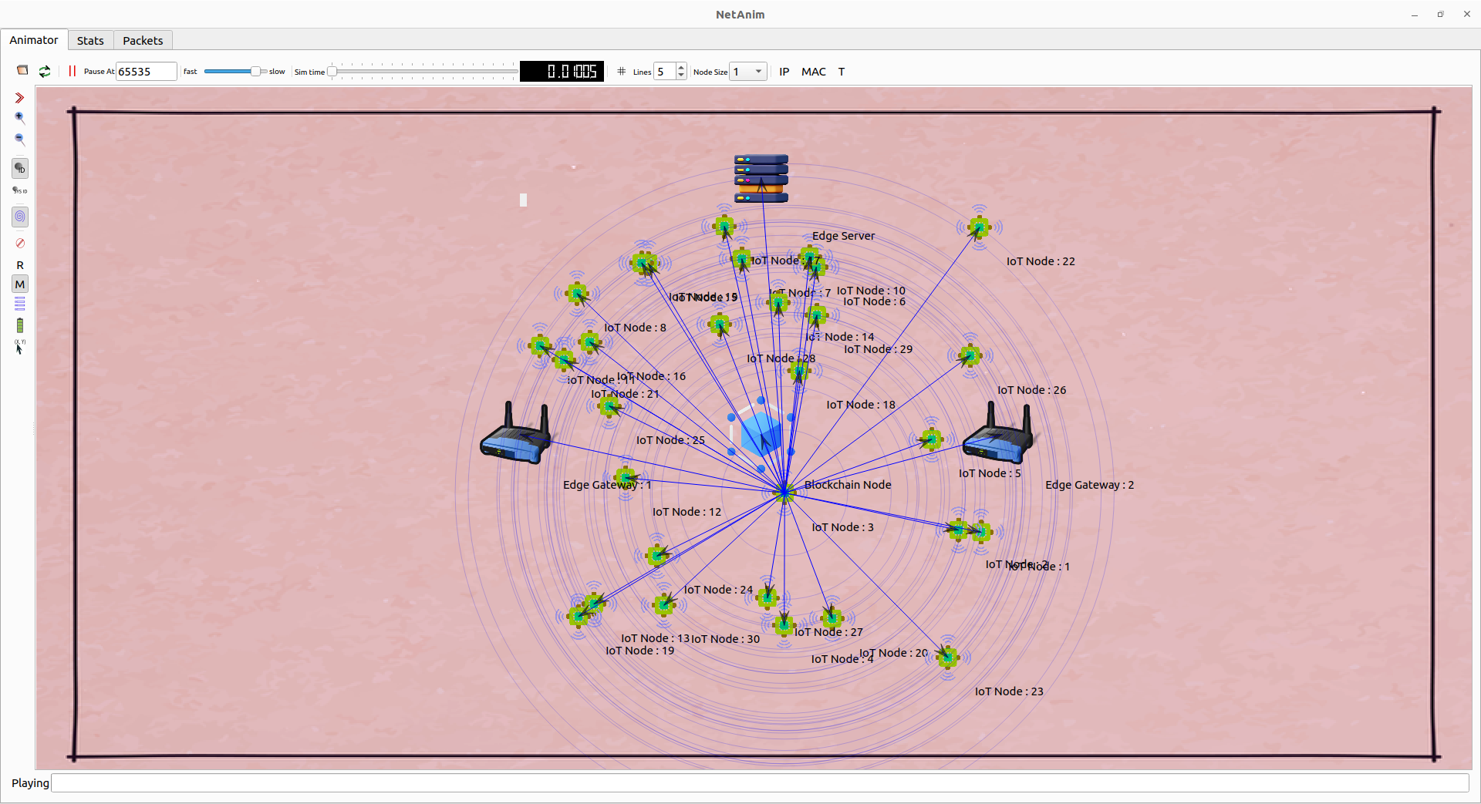Toggle node ID display

(20, 168)
